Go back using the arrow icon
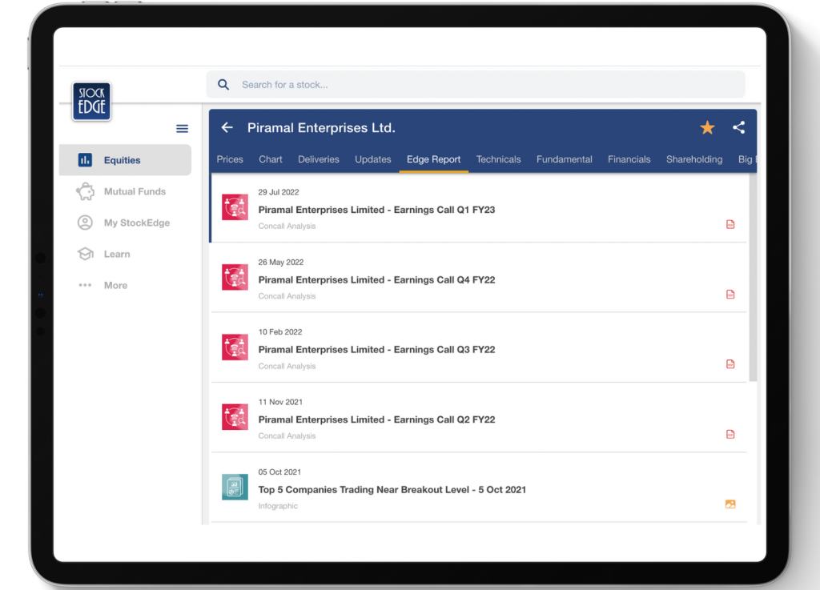The image size is (820, 590). 227,127
